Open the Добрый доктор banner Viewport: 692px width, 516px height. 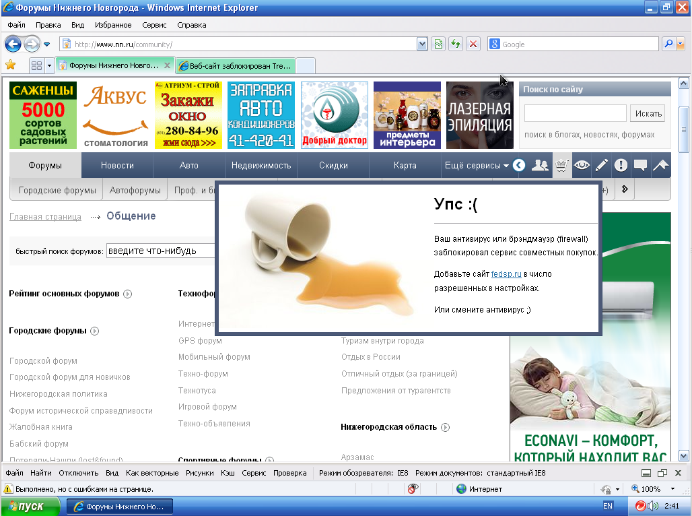(x=335, y=115)
